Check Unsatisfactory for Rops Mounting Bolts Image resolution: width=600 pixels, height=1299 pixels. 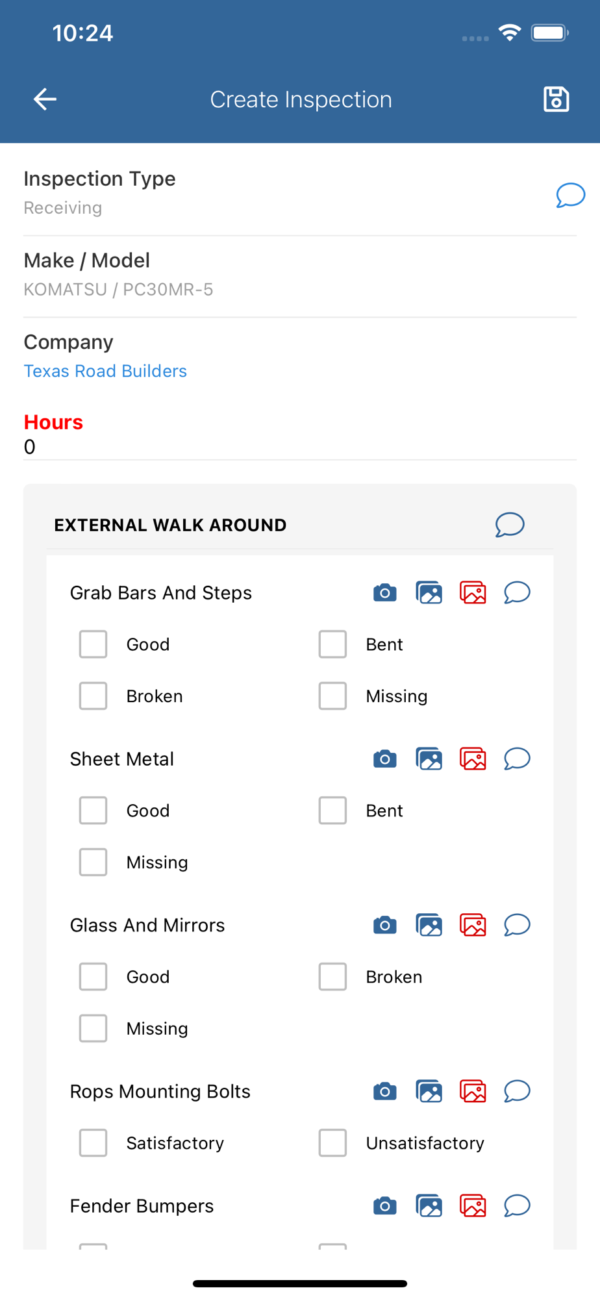[x=332, y=1143]
